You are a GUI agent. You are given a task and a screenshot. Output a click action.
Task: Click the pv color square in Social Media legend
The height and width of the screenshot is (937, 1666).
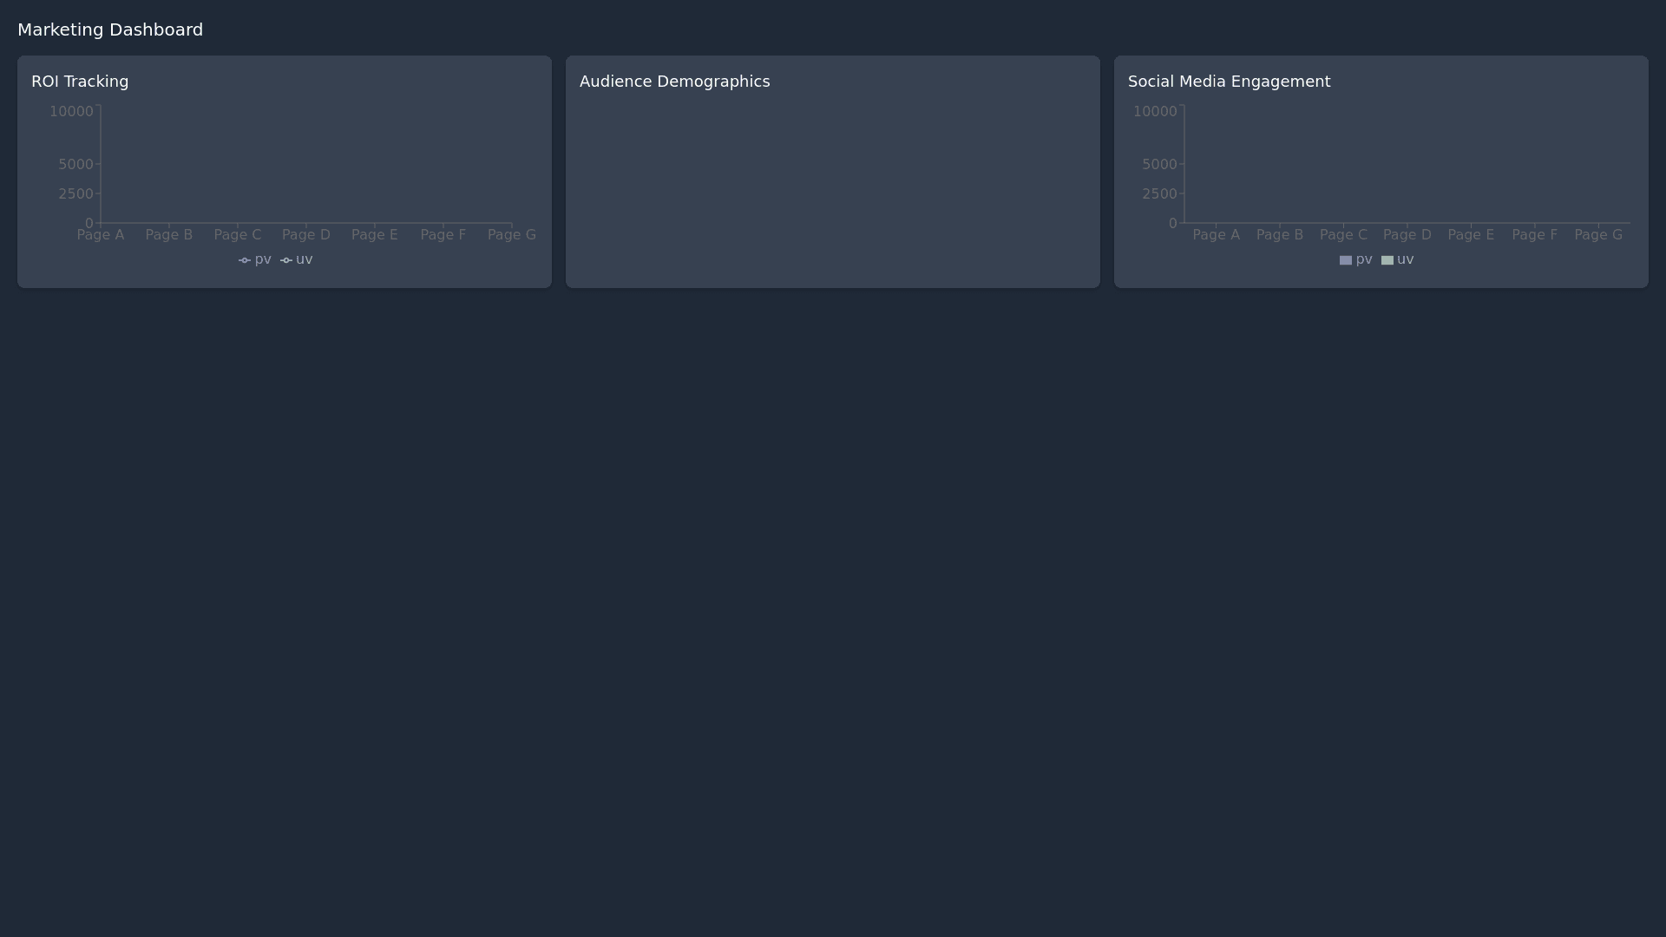click(1346, 260)
